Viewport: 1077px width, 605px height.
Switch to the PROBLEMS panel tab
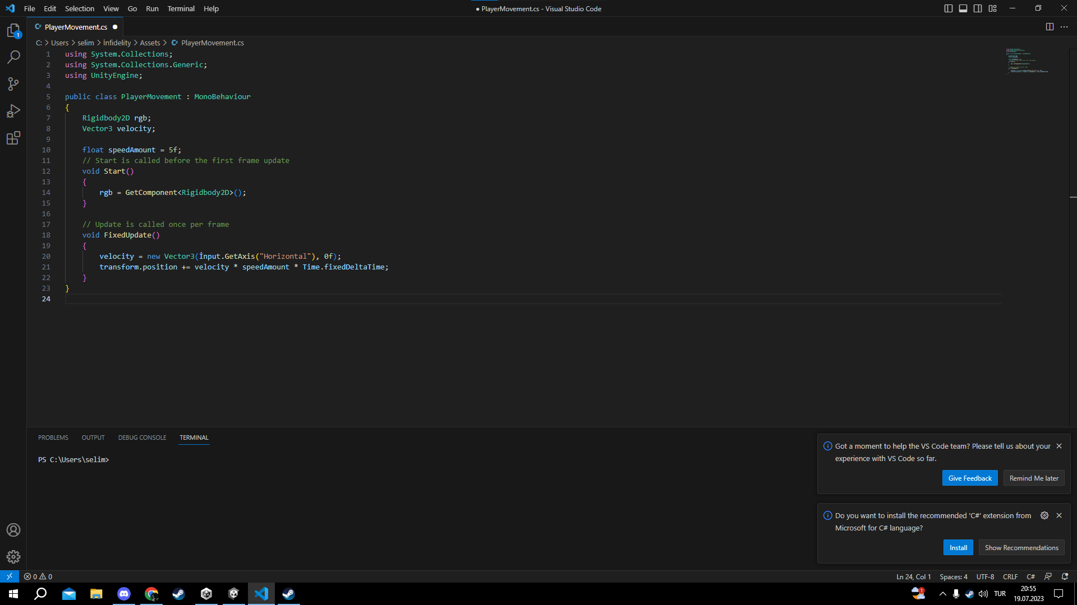pos(53,438)
